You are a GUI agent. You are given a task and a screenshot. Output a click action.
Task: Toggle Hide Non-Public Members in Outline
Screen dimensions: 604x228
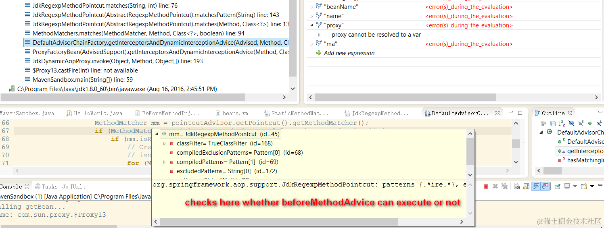pos(590,123)
